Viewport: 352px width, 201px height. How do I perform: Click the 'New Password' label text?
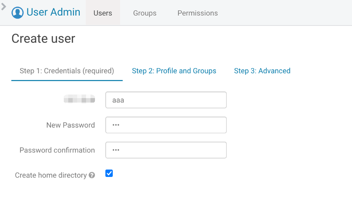click(x=70, y=125)
